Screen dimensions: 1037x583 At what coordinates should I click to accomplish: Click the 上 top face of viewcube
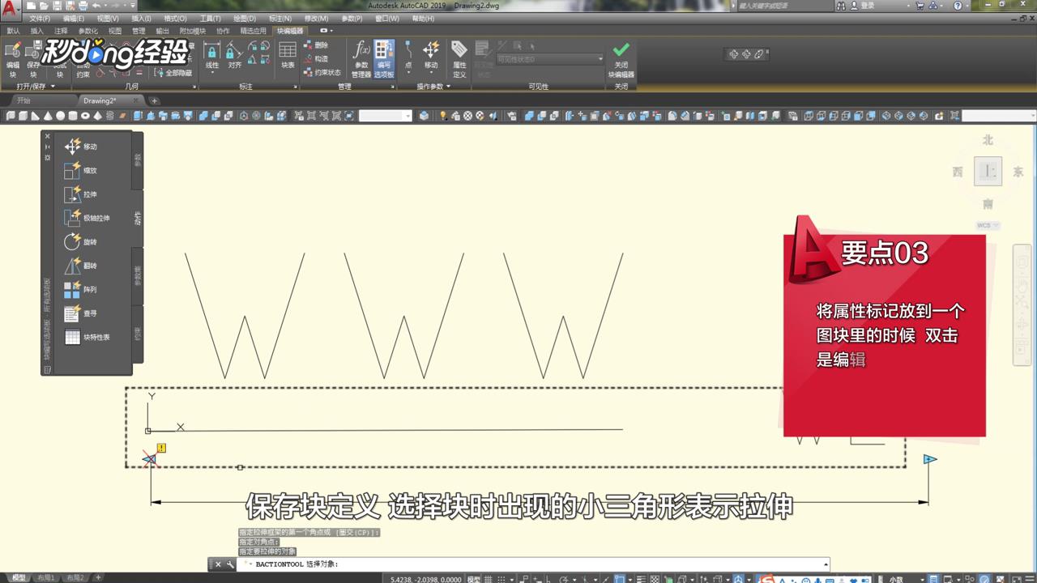pos(988,171)
